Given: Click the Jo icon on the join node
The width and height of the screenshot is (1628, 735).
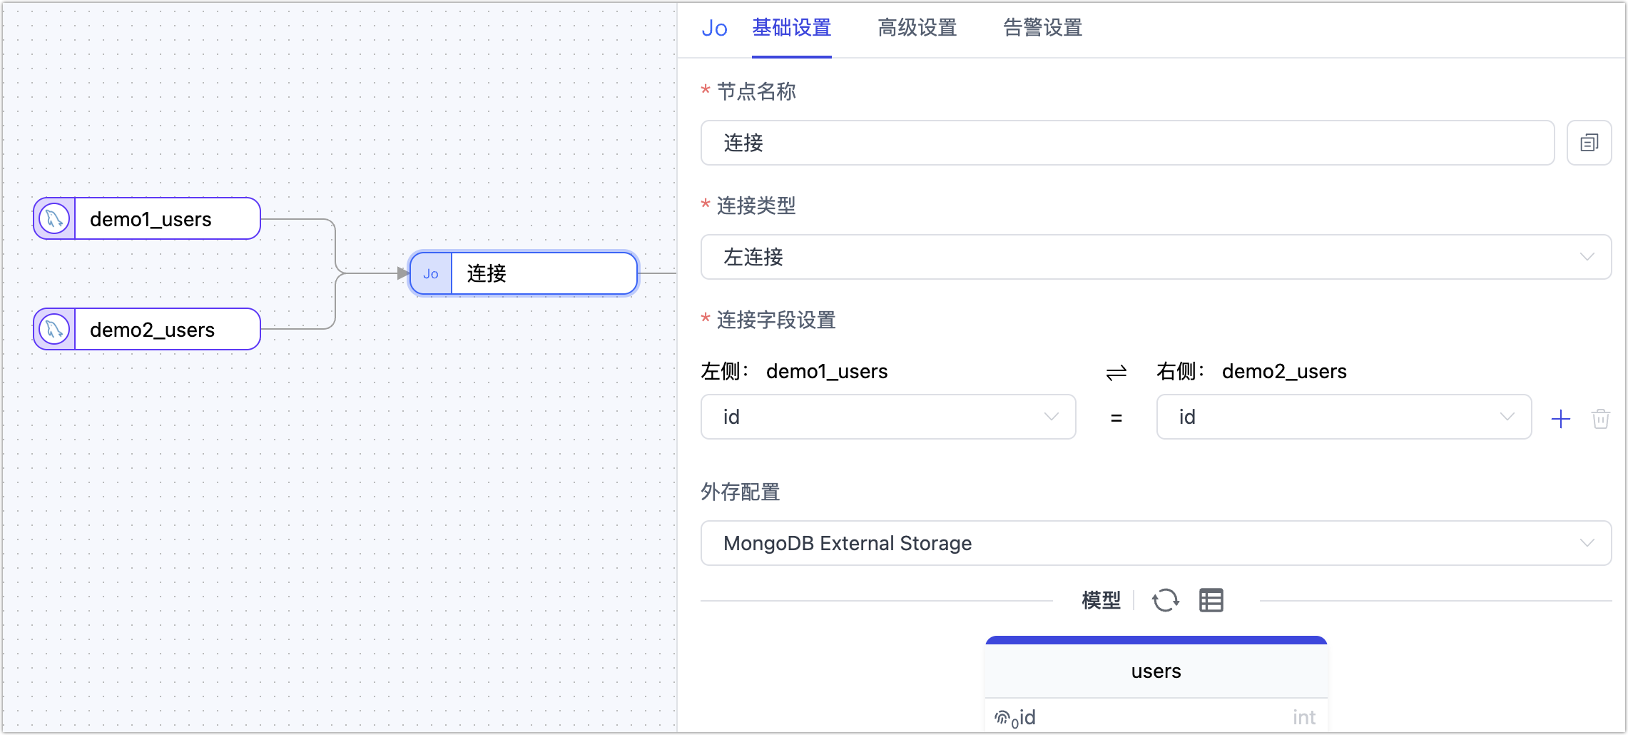Looking at the screenshot, I should (431, 273).
